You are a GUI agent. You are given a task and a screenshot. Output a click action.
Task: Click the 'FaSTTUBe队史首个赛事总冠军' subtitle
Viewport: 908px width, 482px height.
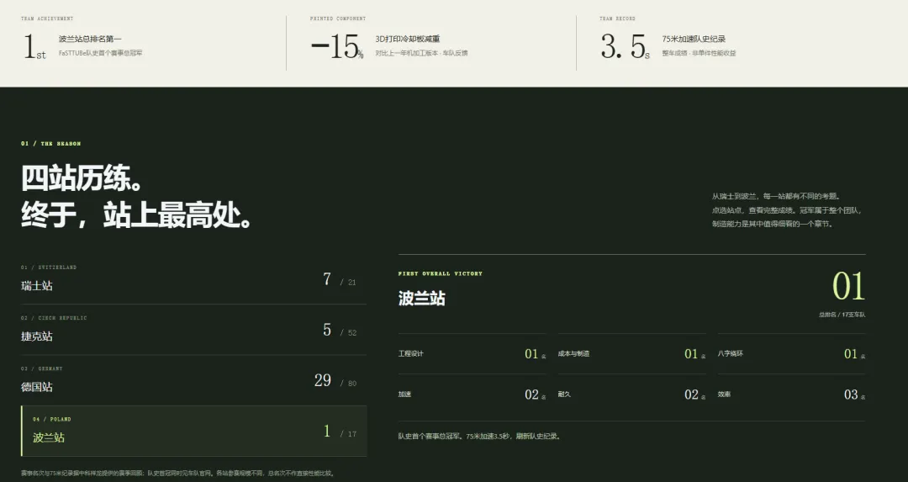100,53
